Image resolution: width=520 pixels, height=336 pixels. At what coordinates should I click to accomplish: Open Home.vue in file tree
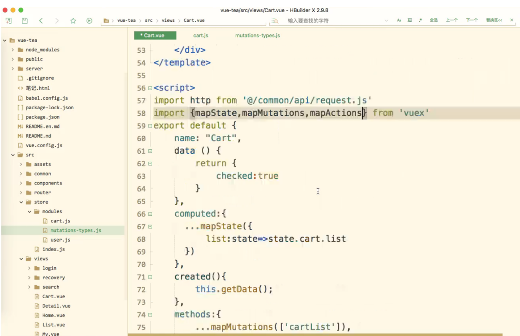[x=53, y=316]
